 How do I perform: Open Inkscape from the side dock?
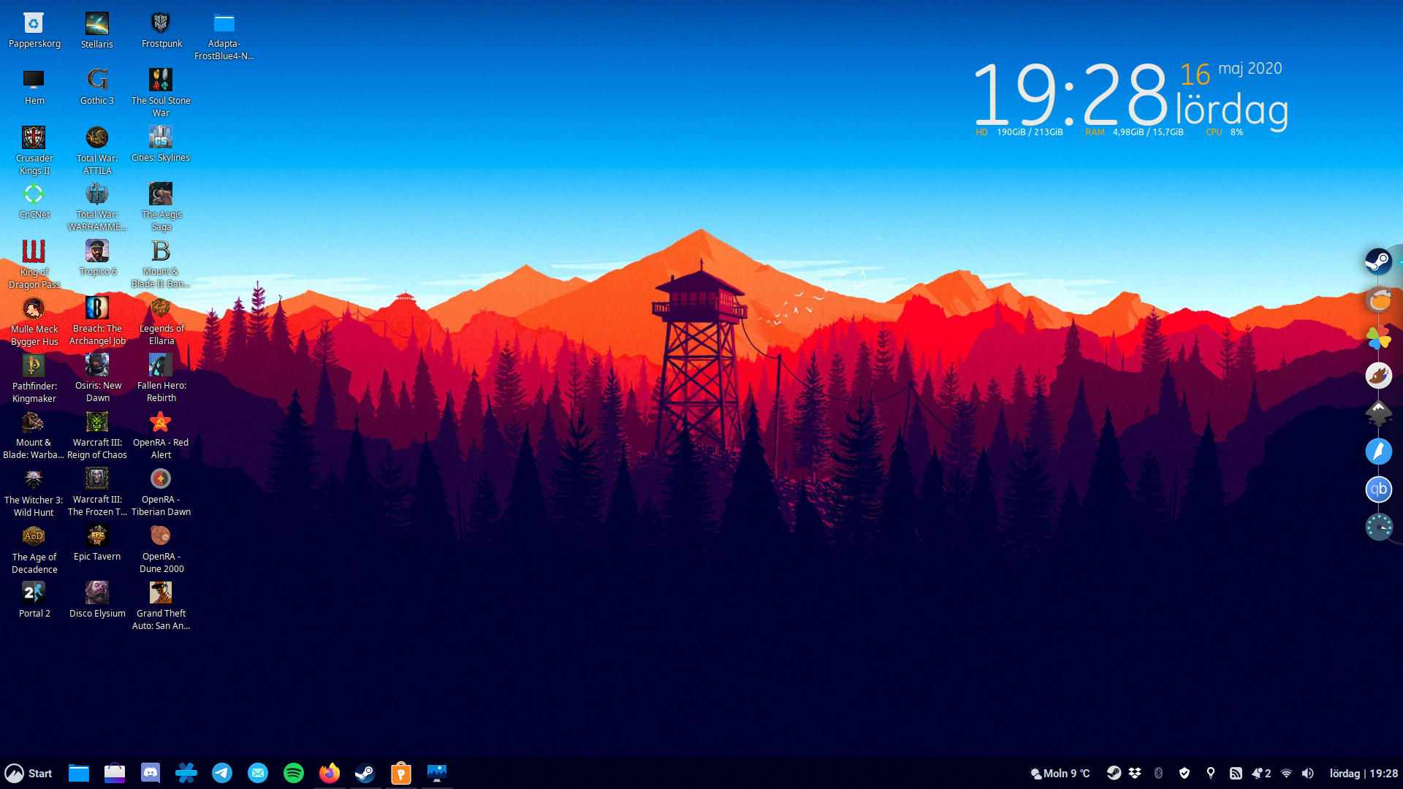point(1379,413)
